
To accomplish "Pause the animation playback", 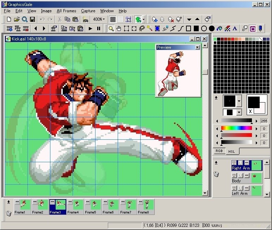I will point(99,28).
